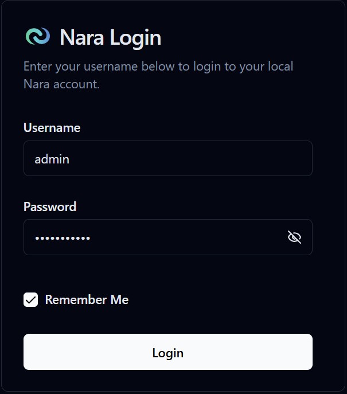Toggle password visibility in Password field
Image resolution: width=347 pixels, height=394 pixels.
click(x=294, y=237)
